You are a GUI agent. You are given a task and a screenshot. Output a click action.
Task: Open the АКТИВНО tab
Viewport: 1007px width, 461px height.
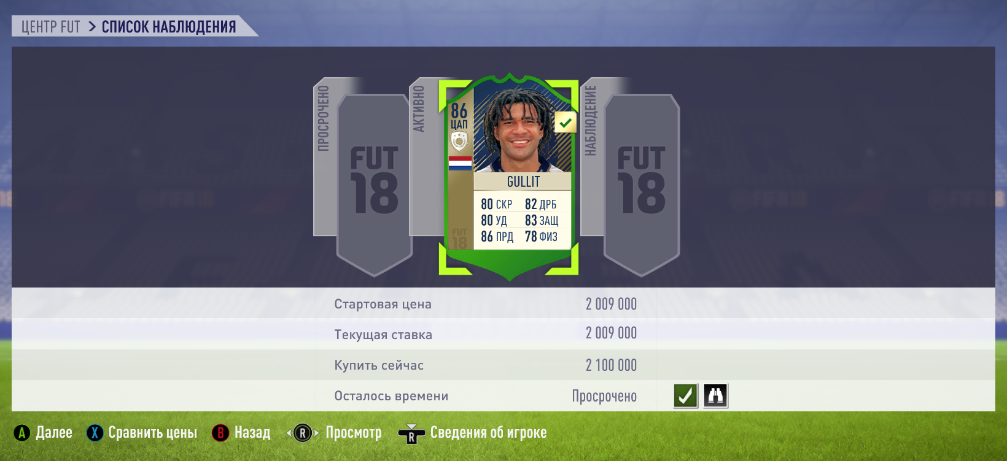[419, 109]
